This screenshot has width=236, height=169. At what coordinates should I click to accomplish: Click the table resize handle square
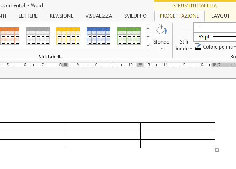[217, 150]
